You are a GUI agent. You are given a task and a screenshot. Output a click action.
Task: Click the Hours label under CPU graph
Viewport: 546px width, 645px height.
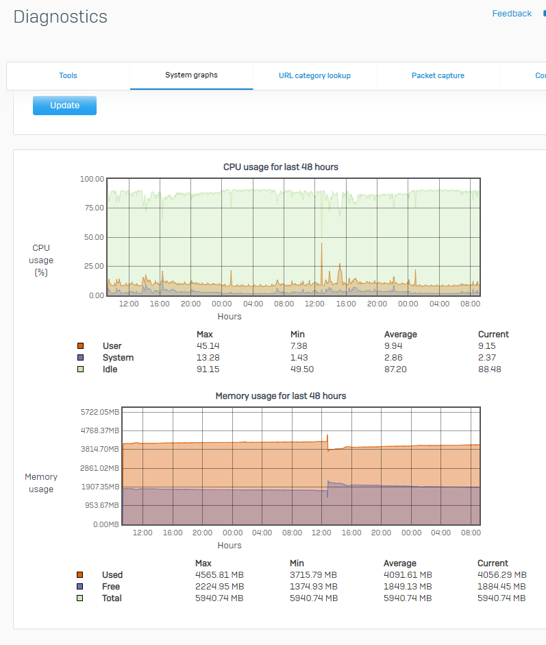point(229,316)
